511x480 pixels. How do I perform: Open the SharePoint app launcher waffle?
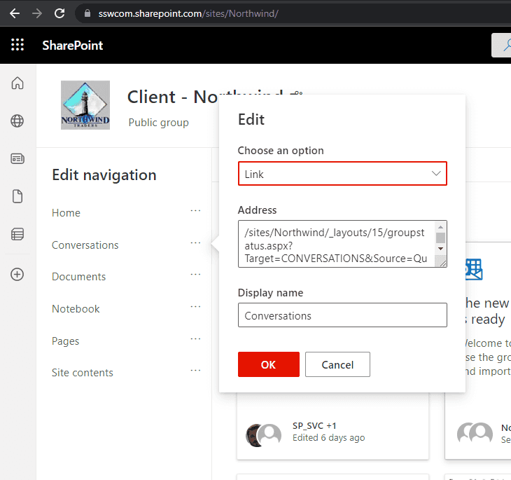coord(17,46)
